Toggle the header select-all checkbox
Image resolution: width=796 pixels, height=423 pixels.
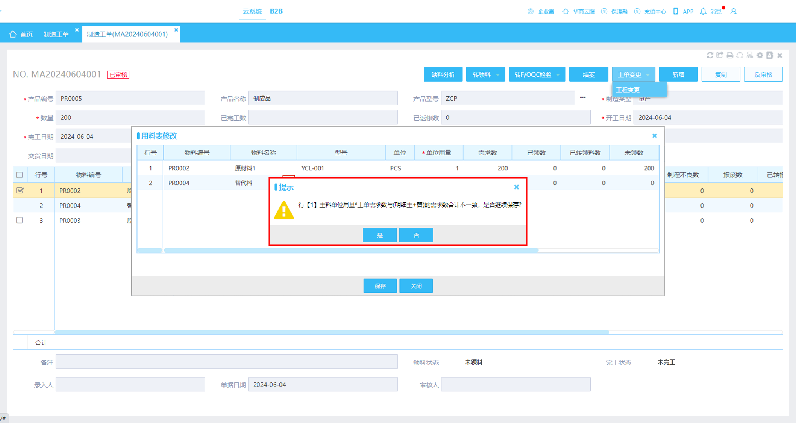(x=20, y=175)
